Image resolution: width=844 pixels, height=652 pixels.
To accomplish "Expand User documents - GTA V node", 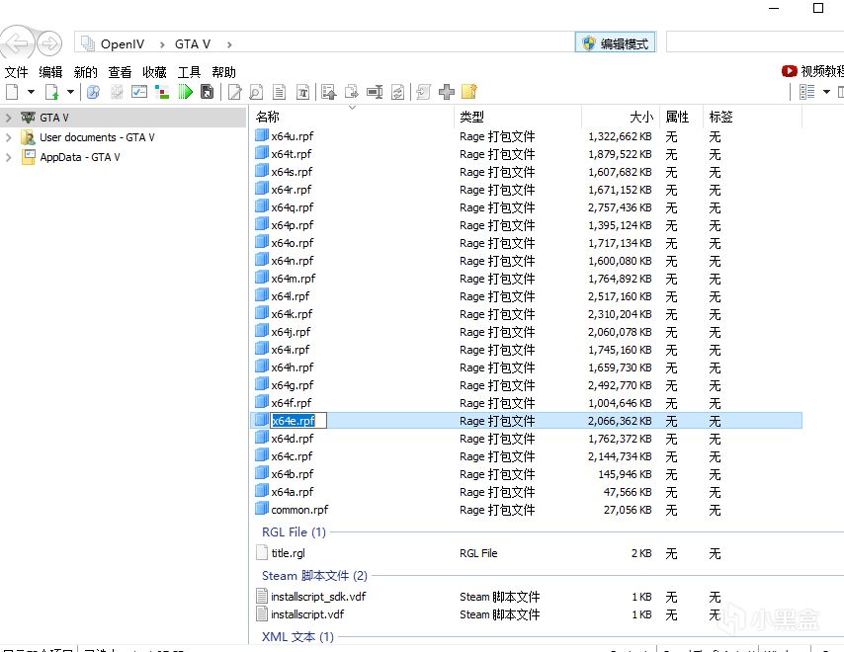I will [x=9, y=137].
